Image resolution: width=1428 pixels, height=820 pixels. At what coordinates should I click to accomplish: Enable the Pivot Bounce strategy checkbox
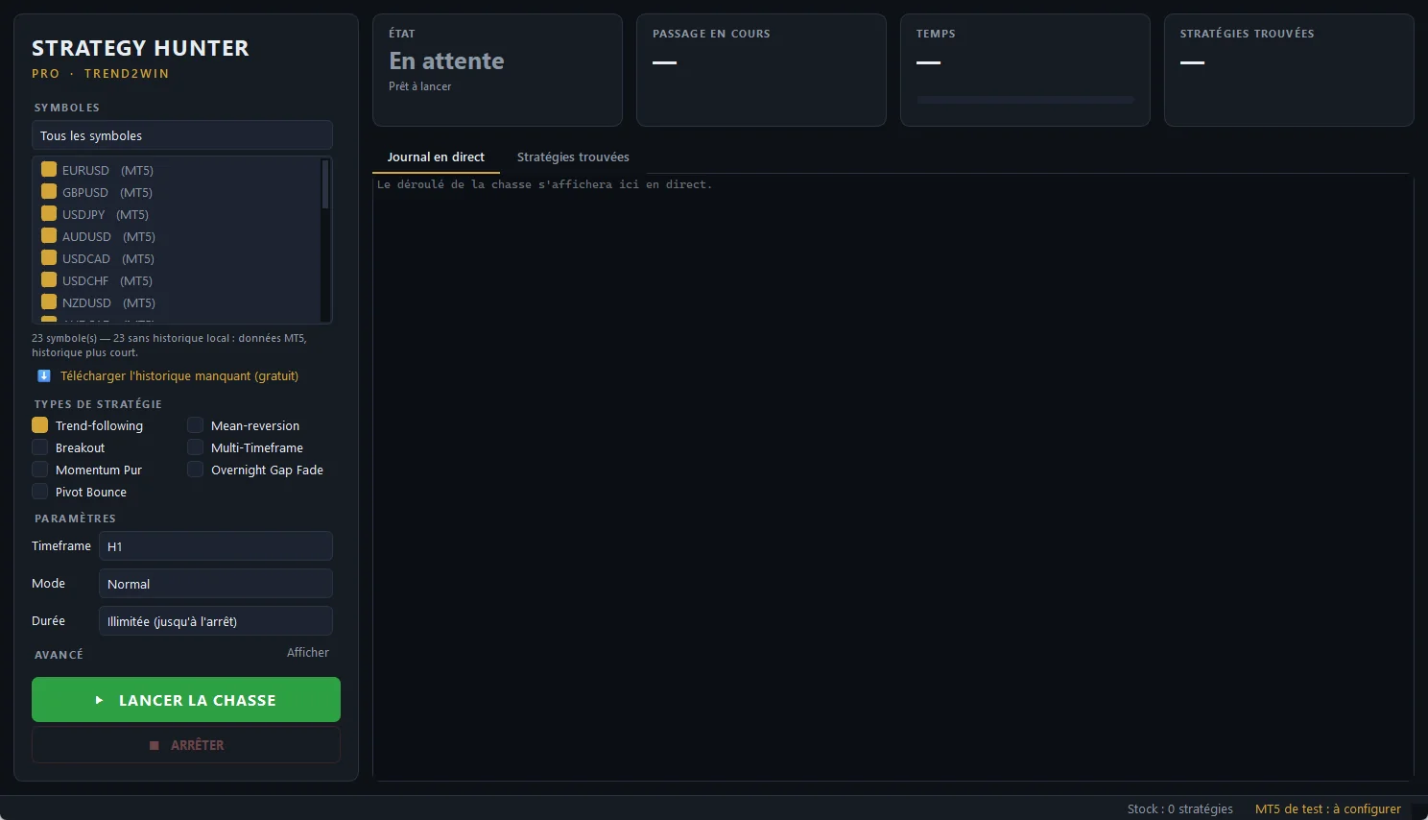(40, 491)
